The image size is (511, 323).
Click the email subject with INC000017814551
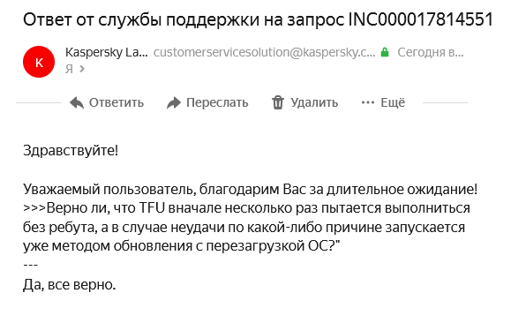pos(258,19)
